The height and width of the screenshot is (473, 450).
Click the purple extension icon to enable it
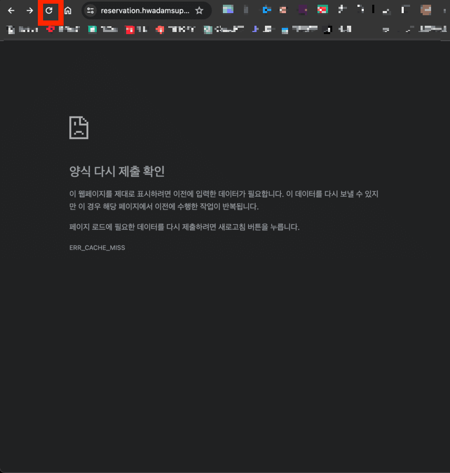point(302,9)
